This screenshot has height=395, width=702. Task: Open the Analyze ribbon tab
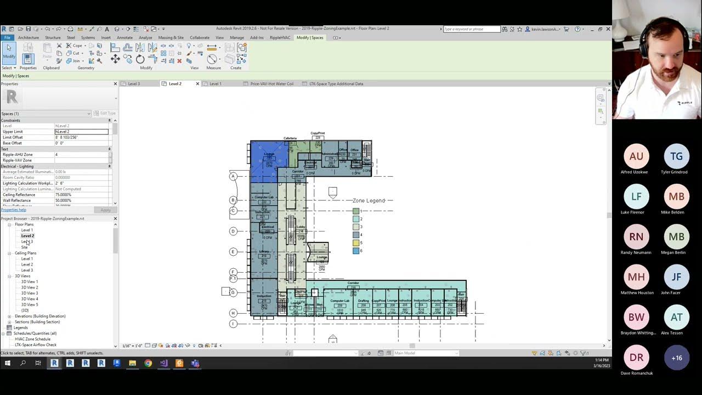click(x=145, y=38)
